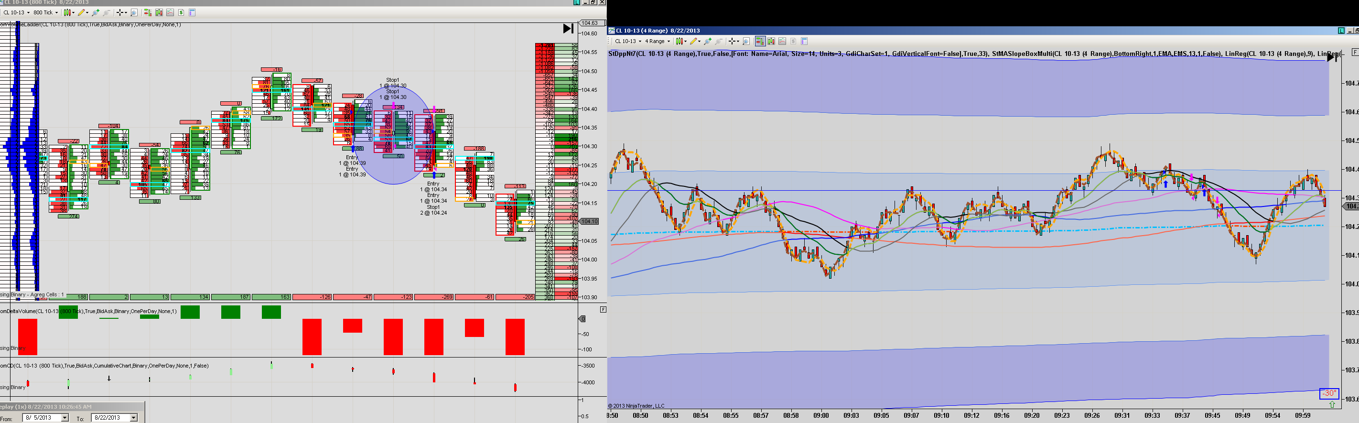Click the -30° slope box
The image size is (1359, 423).
pos(1329,393)
